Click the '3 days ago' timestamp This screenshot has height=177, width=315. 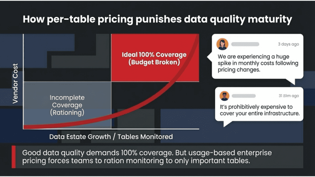point(288,44)
